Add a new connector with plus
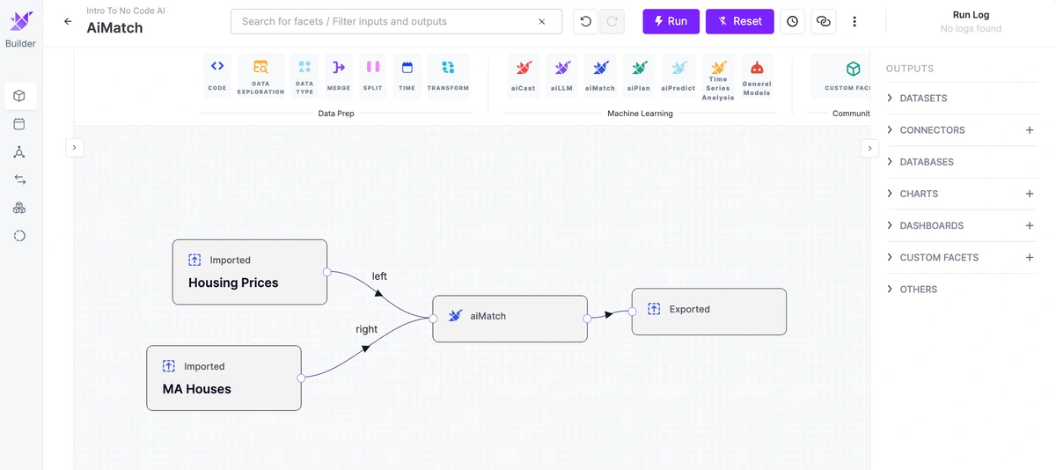Image resolution: width=1056 pixels, height=470 pixels. click(1030, 130)
